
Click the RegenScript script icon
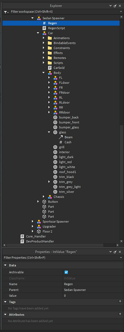pyautogui.click(x=44, y=28)
